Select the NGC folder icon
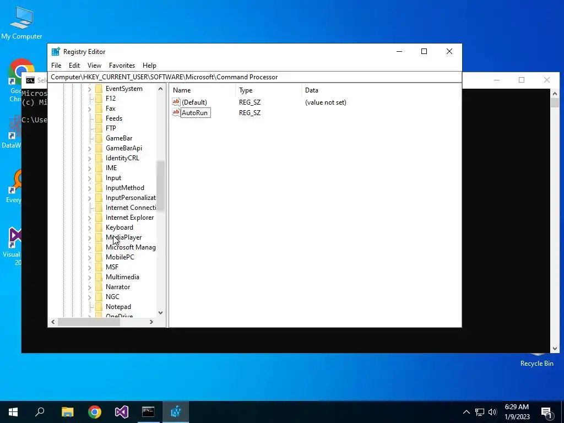The height and width of the screenshot is (423, 564). [x=99, y=297]
